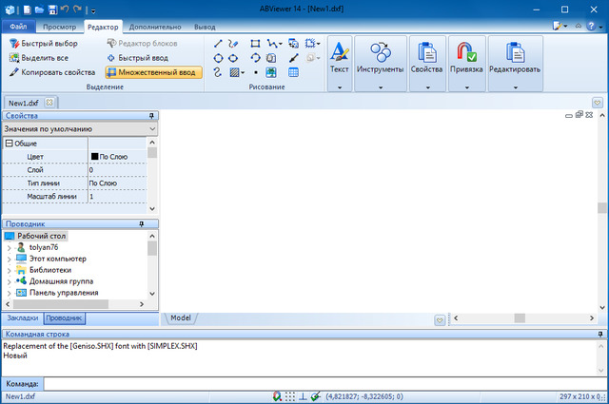Image resolution: width=609 pixels, height=404 pixels.
Task: Click Копировать свойства brush icon
Action: 14,71
